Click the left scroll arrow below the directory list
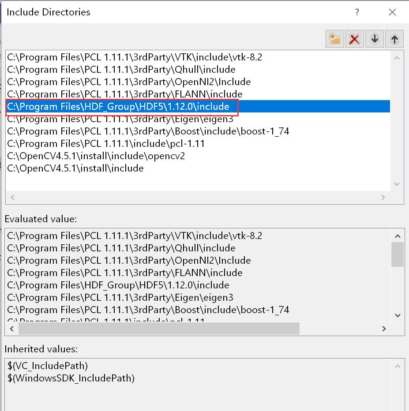This screenshot has width=409, height=411. point(12,198)
